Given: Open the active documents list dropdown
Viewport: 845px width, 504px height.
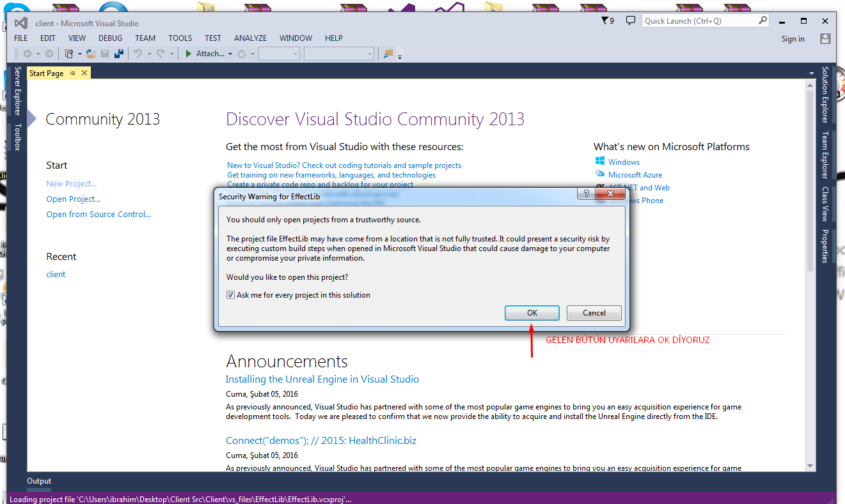Looking at the screenshot, I should click(x=811, y=73).
